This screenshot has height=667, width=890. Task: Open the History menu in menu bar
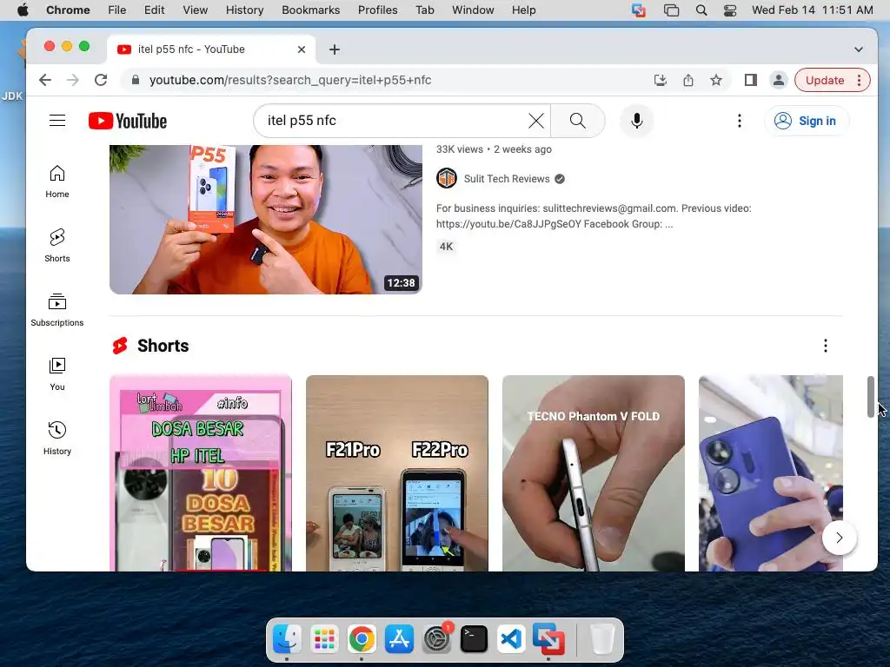(244, 10)
